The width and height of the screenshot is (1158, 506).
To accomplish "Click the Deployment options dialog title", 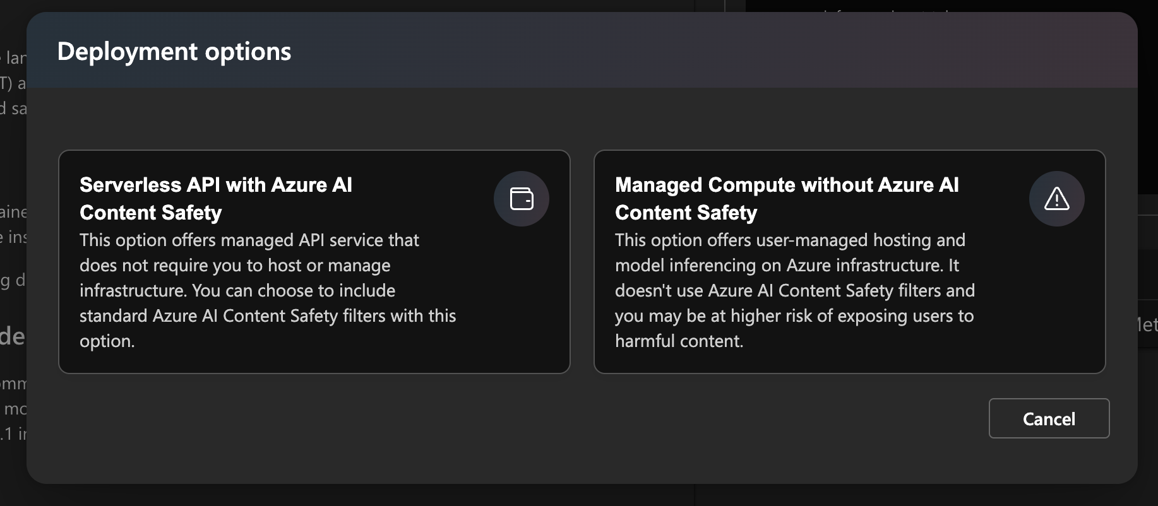I will [x=174, y=52].
